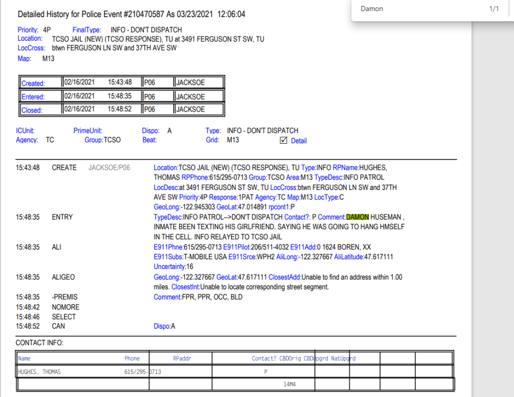
Task: Select the Closed label in timestamp table
Action: pos(32,110)
